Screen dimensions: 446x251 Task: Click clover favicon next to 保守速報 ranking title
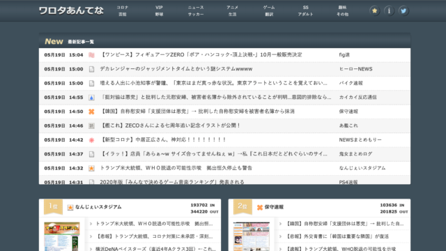coord(260,208)
